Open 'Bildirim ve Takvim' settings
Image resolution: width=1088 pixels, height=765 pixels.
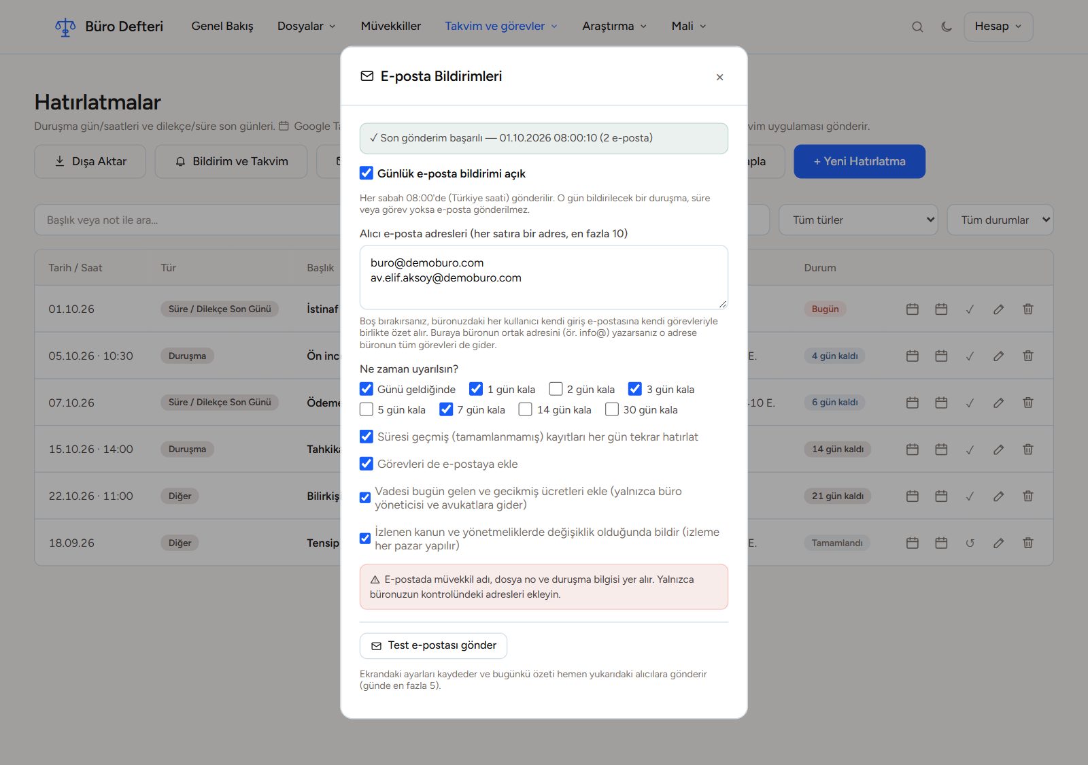point(231,162)
